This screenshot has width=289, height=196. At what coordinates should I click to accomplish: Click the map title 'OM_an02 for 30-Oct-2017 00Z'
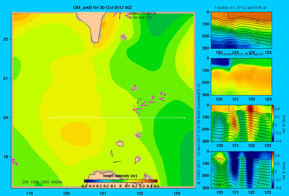pyautogui.click(x=103, y=7)
